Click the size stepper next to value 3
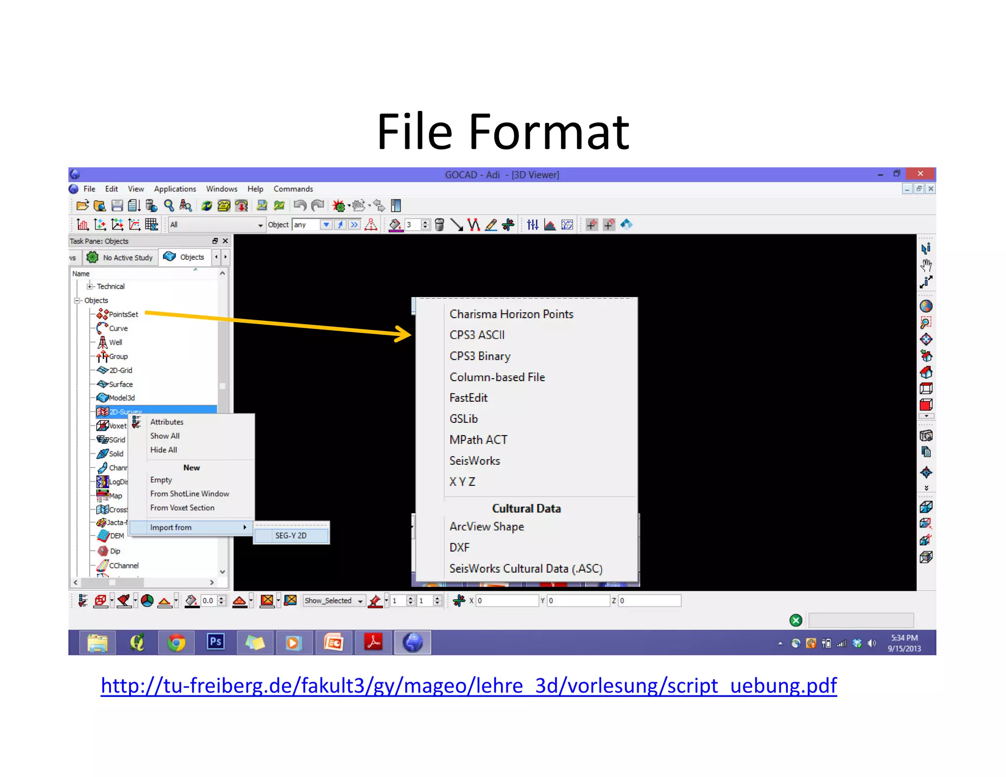Screen dimensions: 1006x777 coord(425,225)
